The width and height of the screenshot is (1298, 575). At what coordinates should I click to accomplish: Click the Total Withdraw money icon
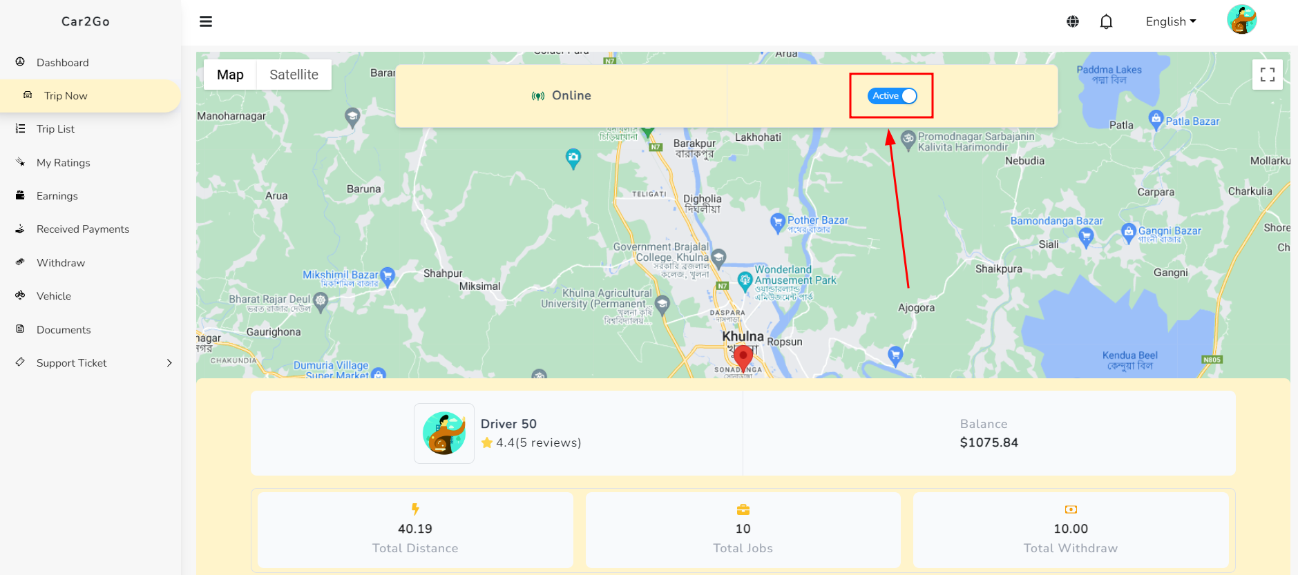tap(1071, 509)
